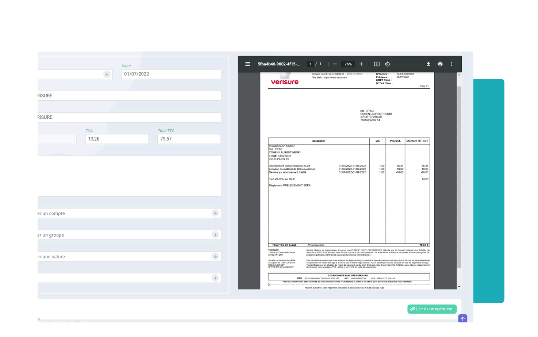Click the Total TTC field showing 79,57

click(189, 139)
